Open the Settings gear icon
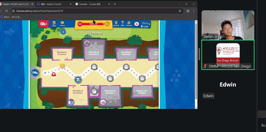The image size is (266, 132). pyautogui.click(x=129, y=24)
